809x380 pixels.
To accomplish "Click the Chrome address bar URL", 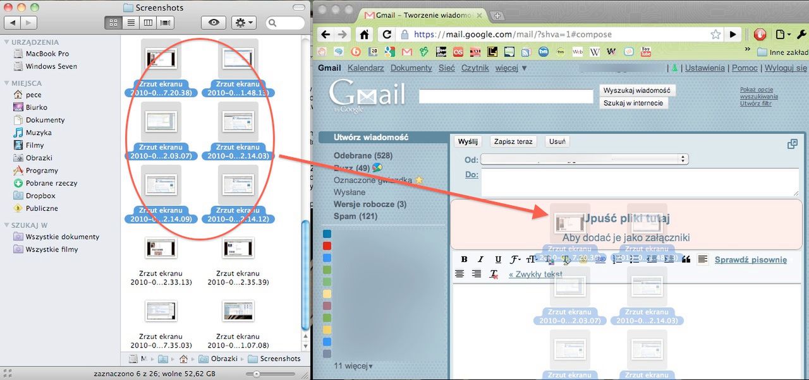I will (x=511, y=34).
